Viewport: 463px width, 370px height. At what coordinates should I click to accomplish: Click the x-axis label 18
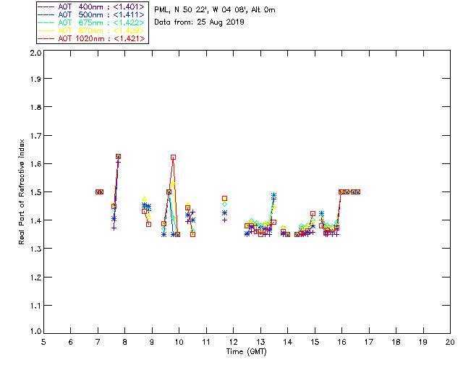(x=396, y=342)
